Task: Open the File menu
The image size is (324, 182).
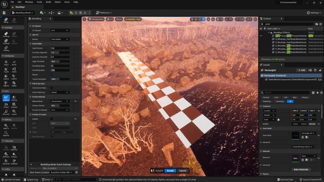Action: (12, 2)
